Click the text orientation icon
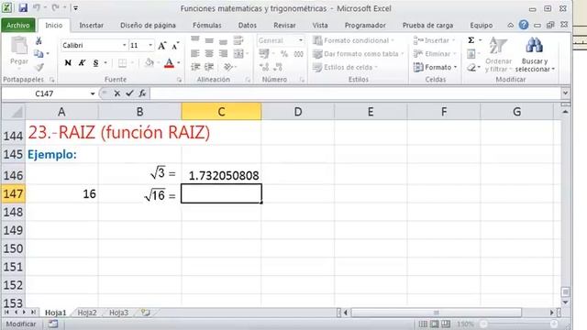This screenshot has height=330, width=587. 227,67
